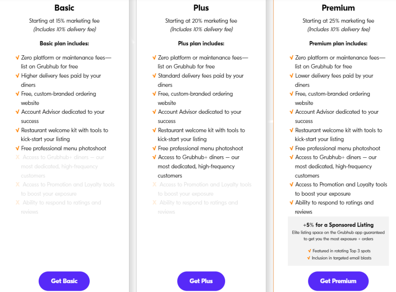Screen dimensions: 396x292
Task: Click 'Starting at 15% marketing fee' text
Action: coord(64,21)
